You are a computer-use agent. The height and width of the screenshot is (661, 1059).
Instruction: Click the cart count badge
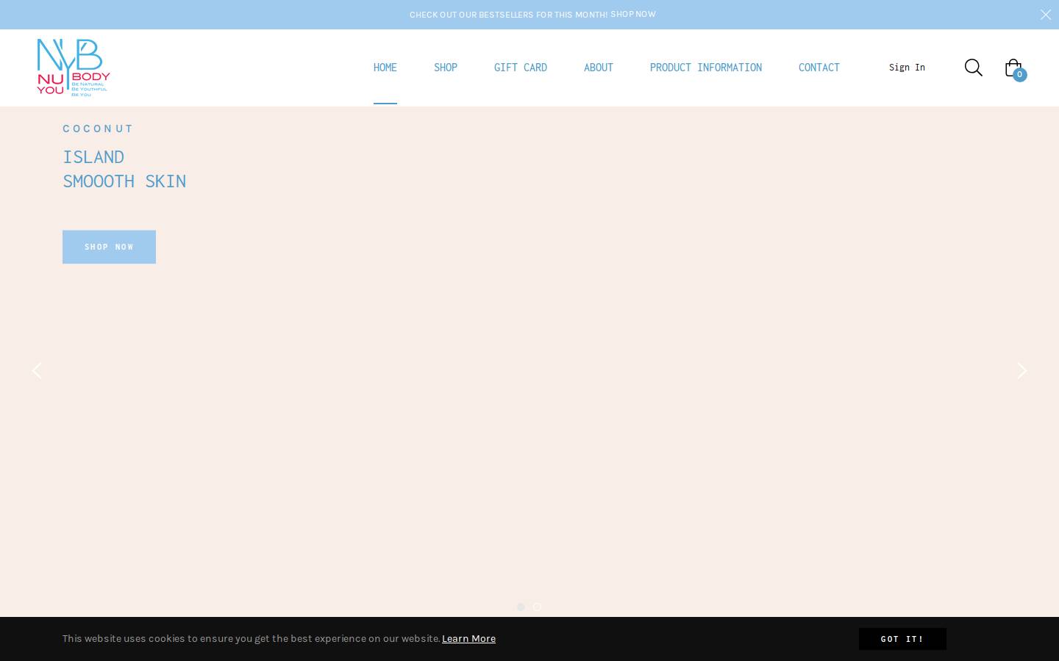click(1019, 75)
